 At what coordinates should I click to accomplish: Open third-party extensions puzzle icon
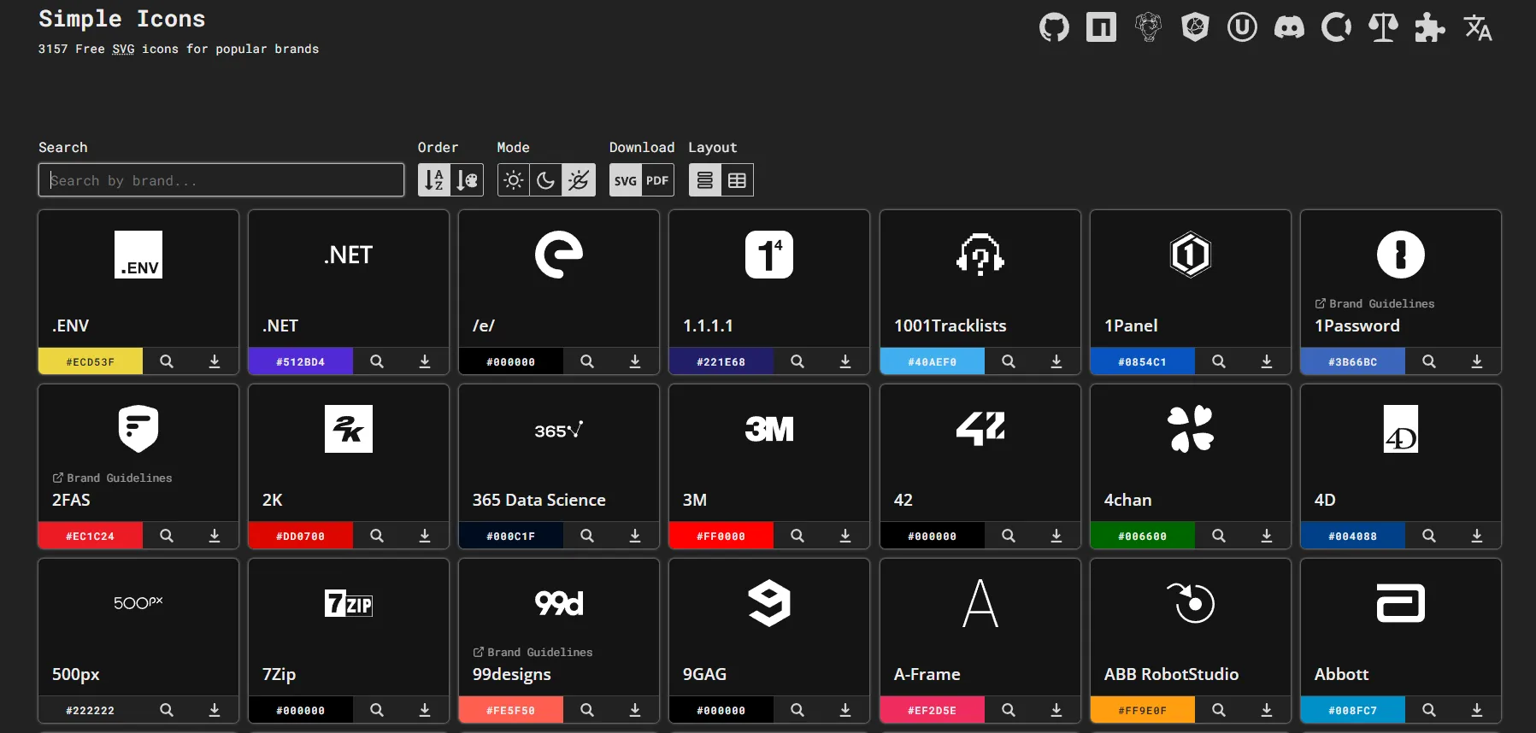click(1430, 27)
